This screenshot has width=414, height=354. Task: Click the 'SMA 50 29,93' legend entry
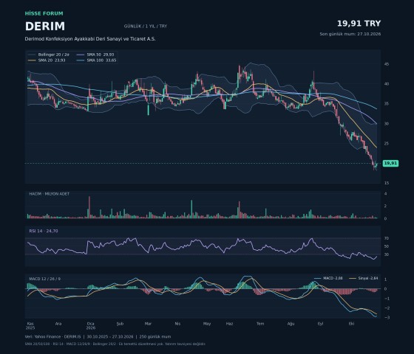[x=96, y=55]
